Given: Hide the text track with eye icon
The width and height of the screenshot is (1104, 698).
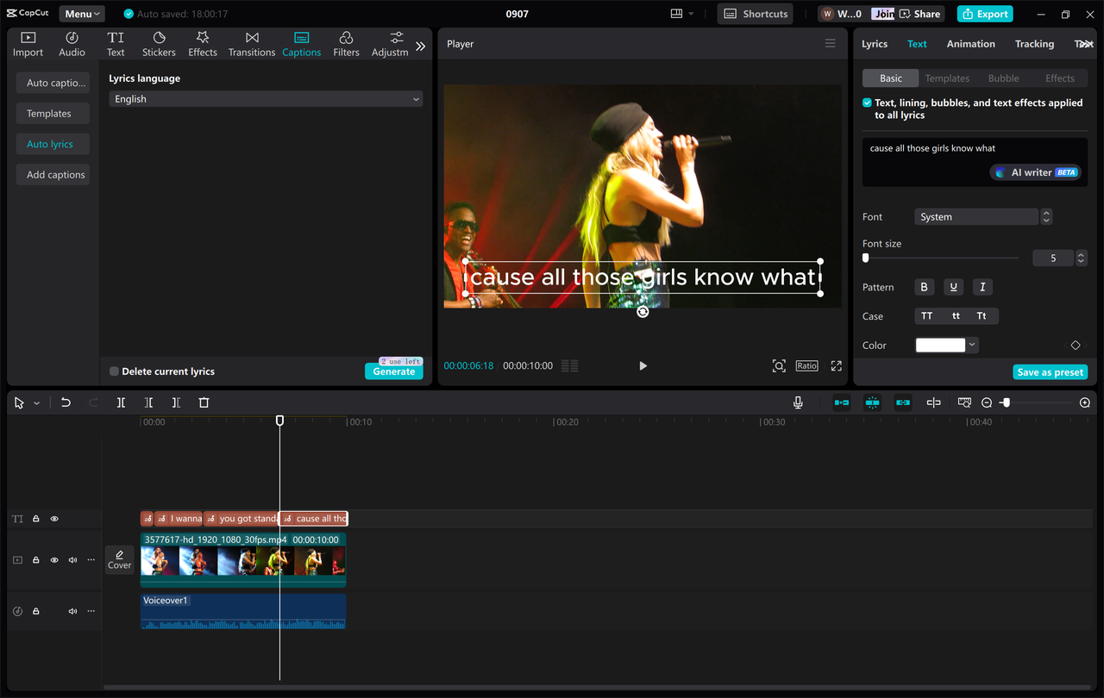Looking at the screenshot, I should pyautogui.click(x=54, y=519).
